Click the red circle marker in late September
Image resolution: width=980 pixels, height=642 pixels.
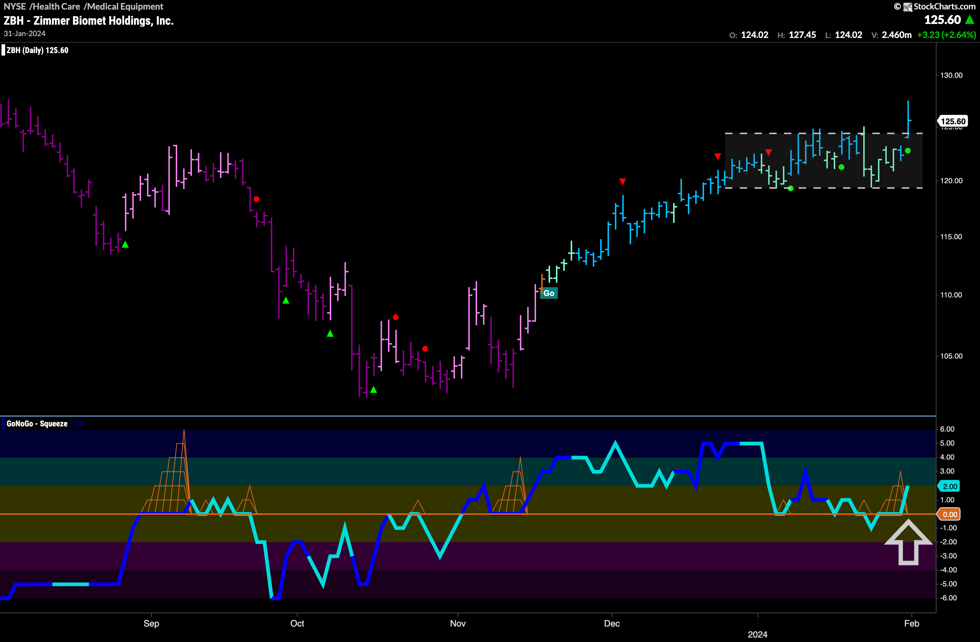[x=256, y=199]
